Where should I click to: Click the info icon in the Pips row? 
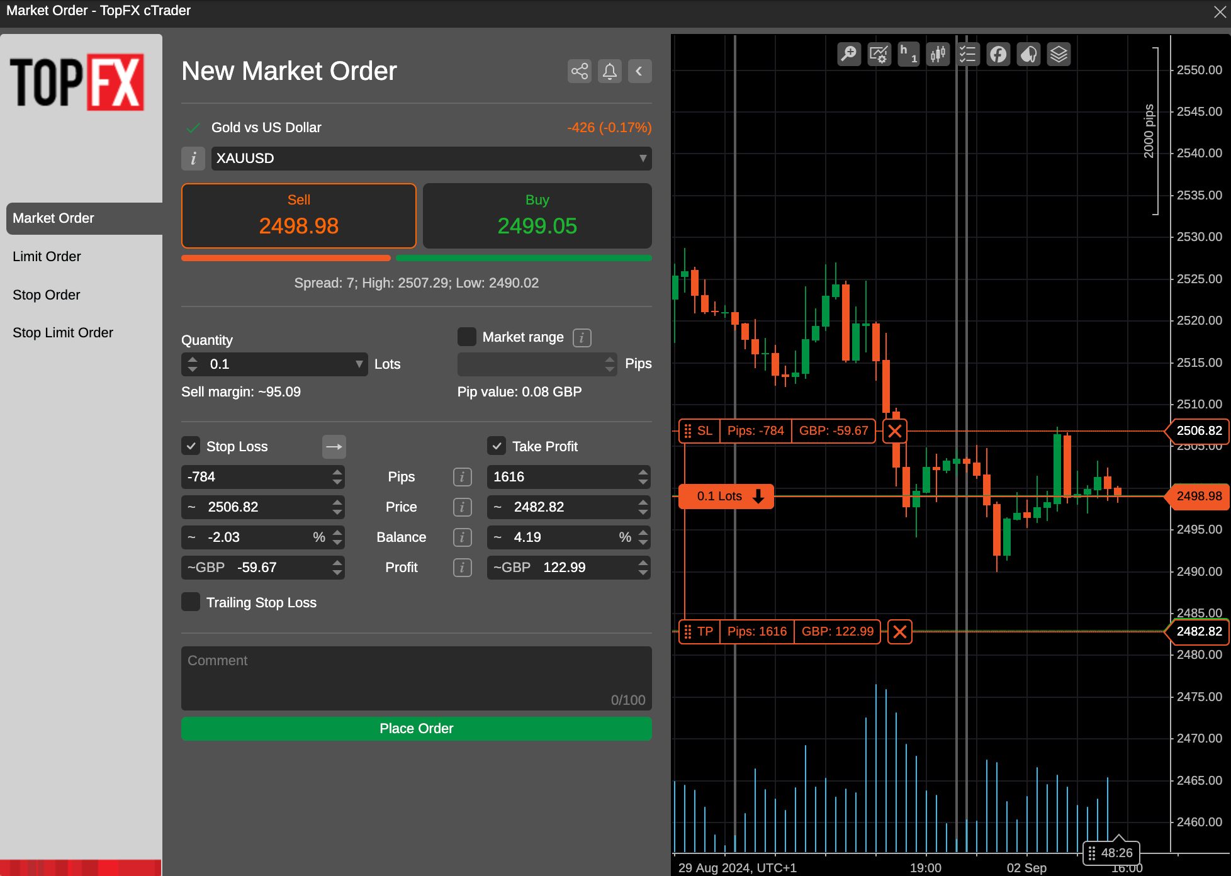[462, 477]
